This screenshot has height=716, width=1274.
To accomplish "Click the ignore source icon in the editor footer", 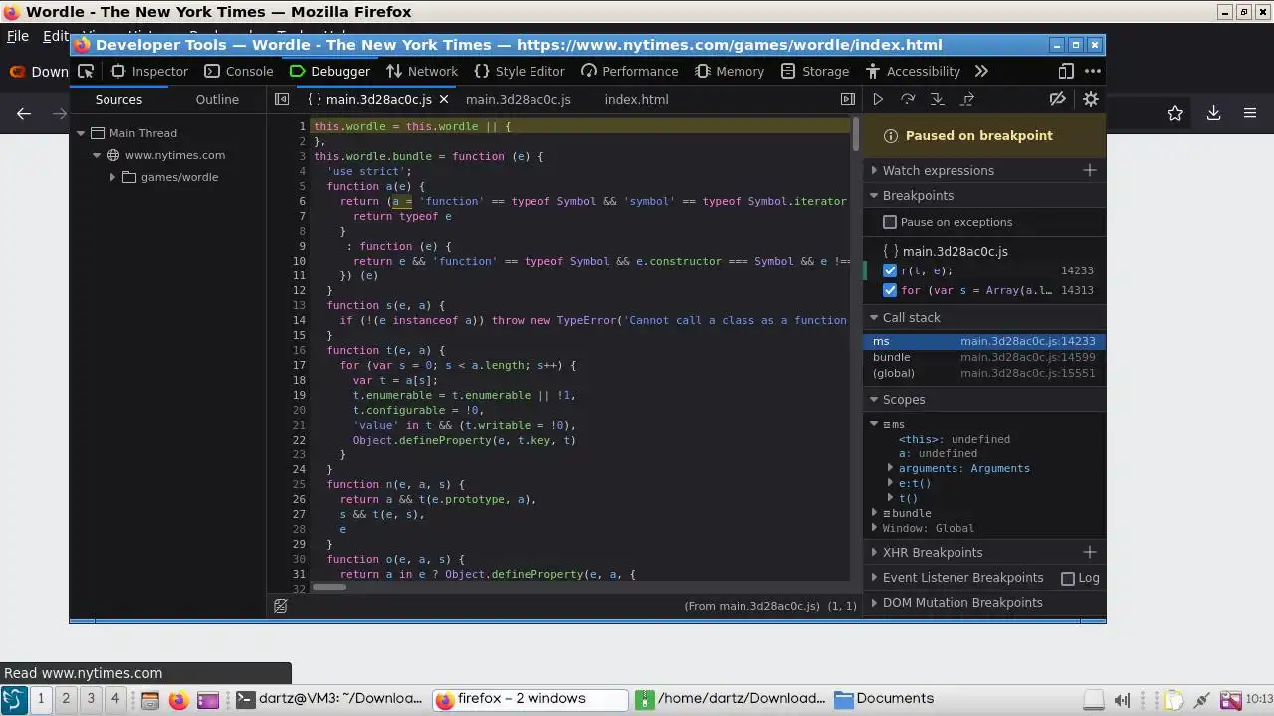I will (x=281, y=606).
